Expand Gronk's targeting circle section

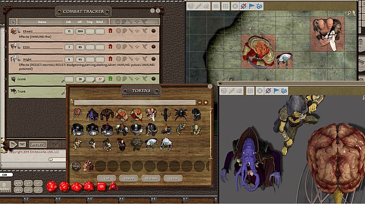pyautogui.click(x=118, y=79)
